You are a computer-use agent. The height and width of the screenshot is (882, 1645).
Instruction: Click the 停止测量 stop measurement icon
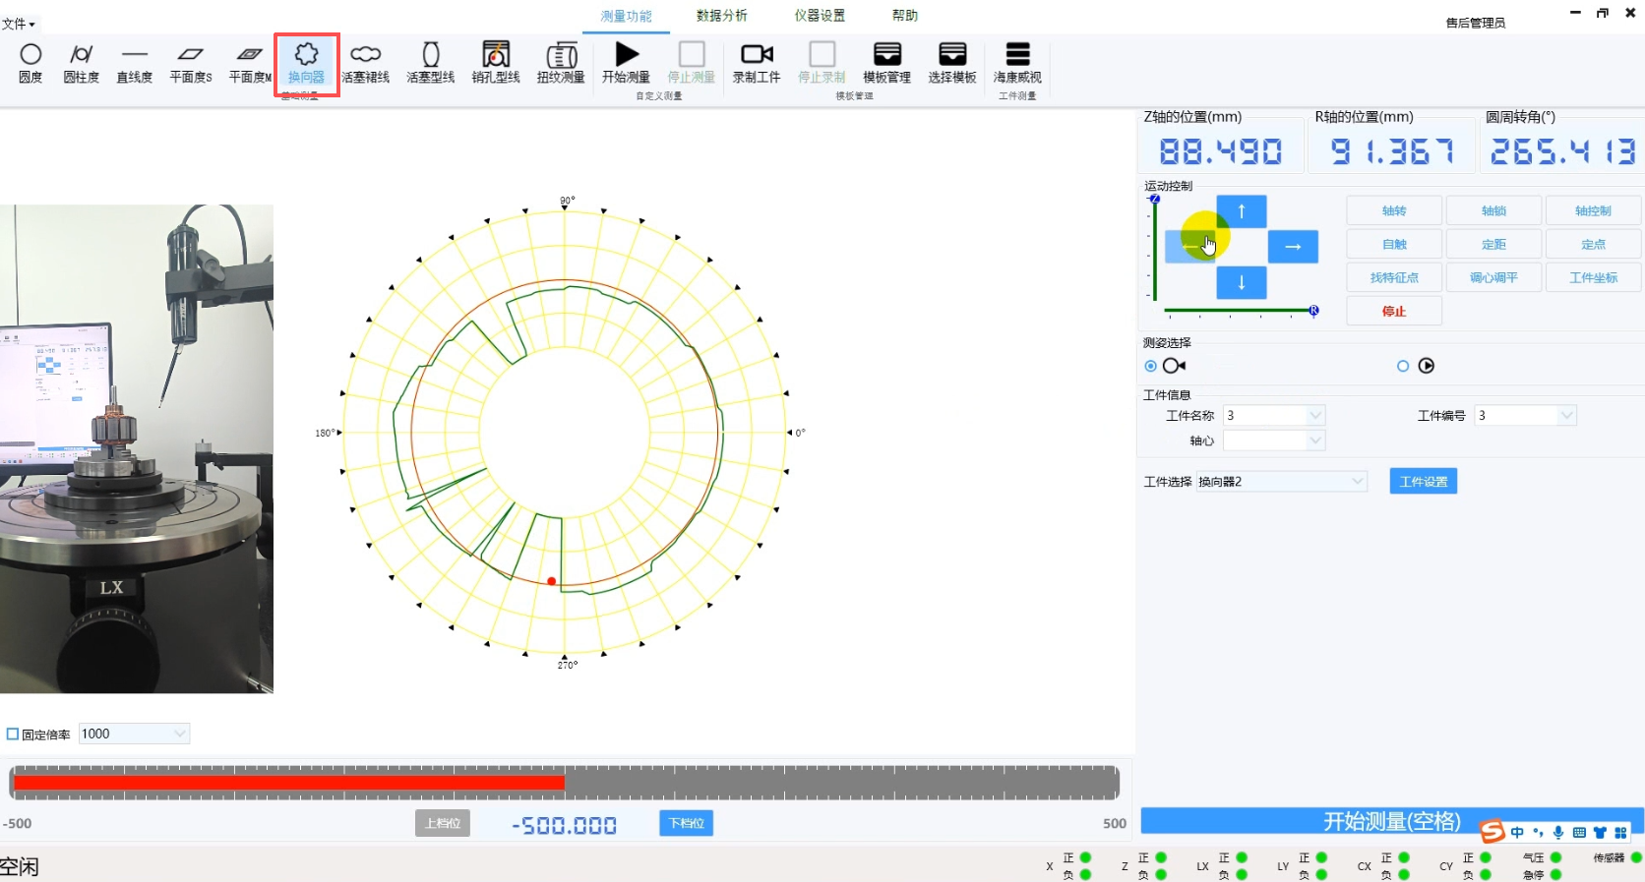pos(692,63)
